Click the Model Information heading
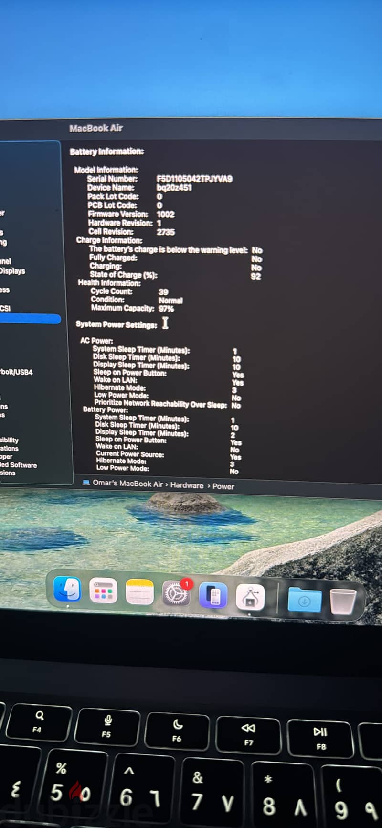Viewport: 382px width, 828px height. click(x=106, y=170)
